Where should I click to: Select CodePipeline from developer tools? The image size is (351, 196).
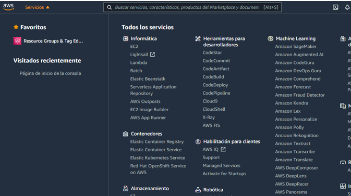click(216, 93)
